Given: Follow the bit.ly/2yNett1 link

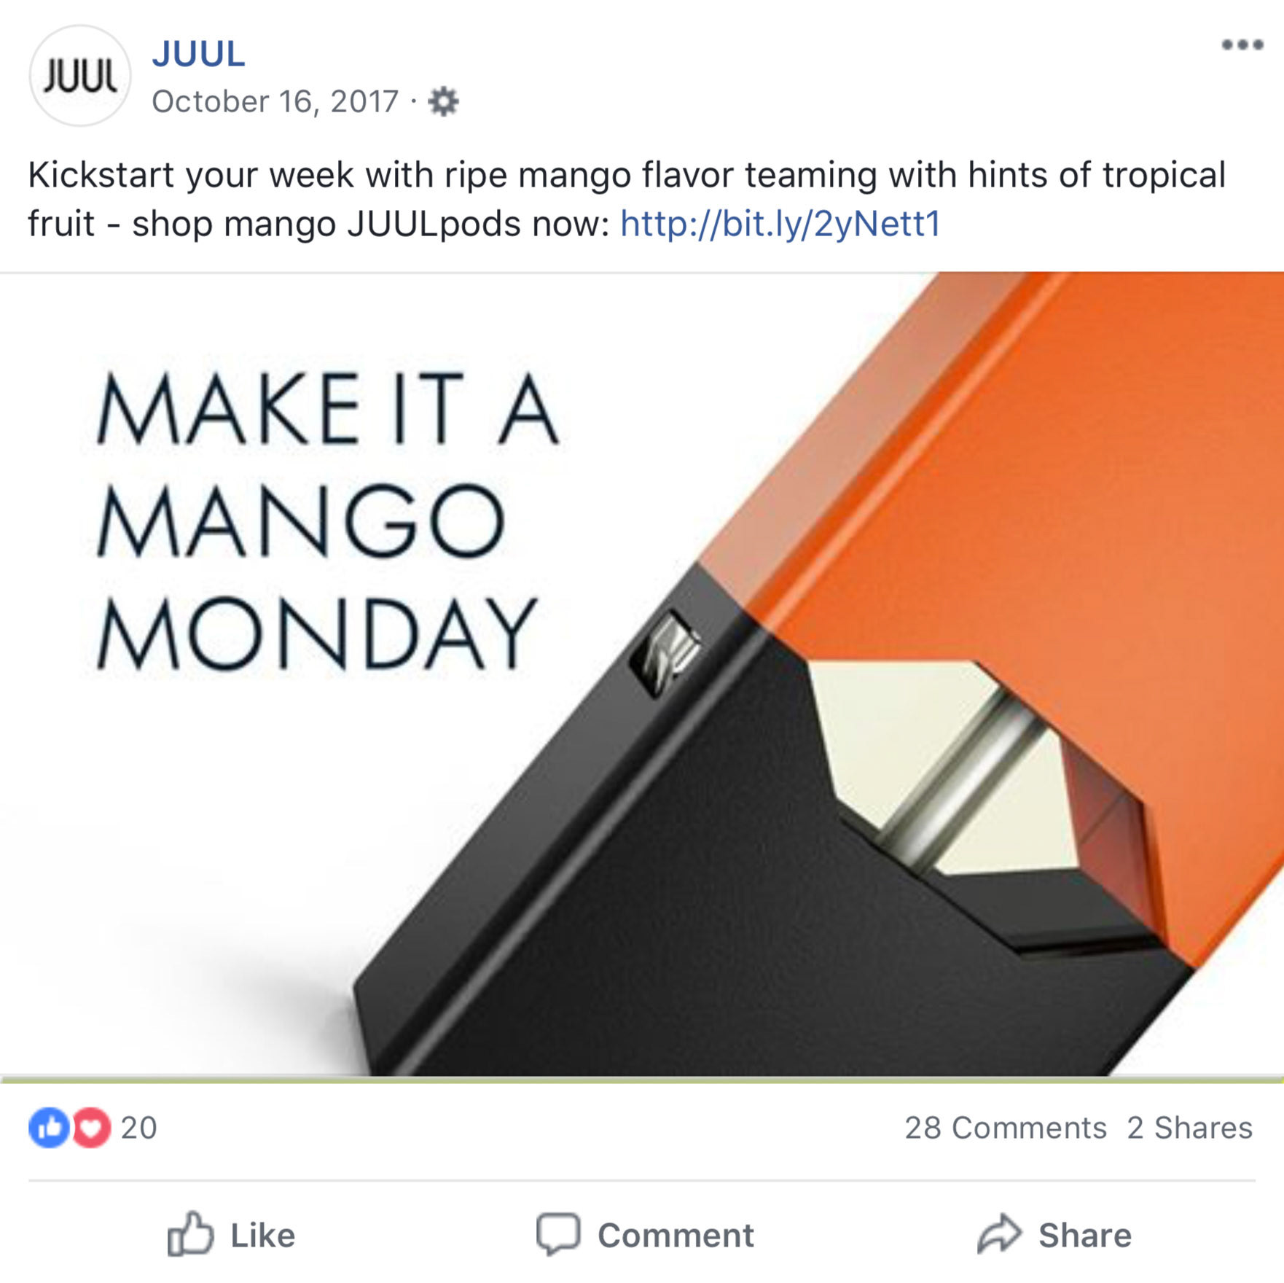Looking at the screenshot, I should (x=780, y=223).
